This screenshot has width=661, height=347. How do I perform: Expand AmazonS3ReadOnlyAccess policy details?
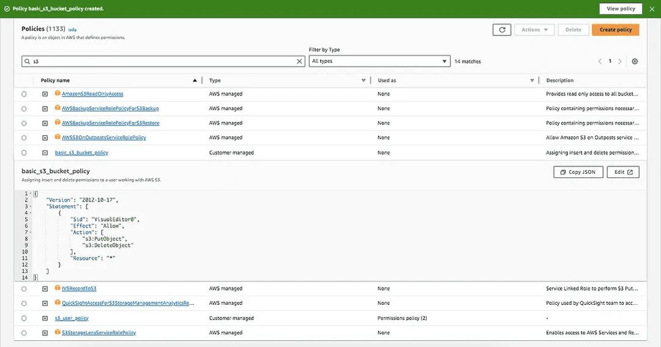pos(45,94)
